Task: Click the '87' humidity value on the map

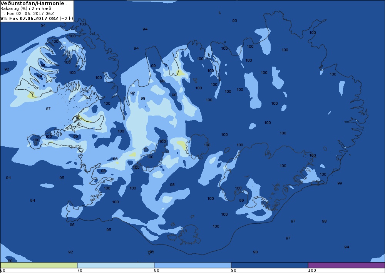Action: tap(48, 109)
